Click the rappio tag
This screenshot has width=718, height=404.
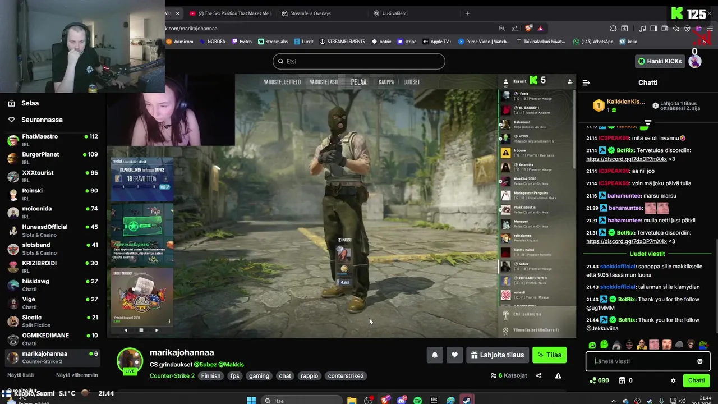pyautogui.click(x=309, y=376)
